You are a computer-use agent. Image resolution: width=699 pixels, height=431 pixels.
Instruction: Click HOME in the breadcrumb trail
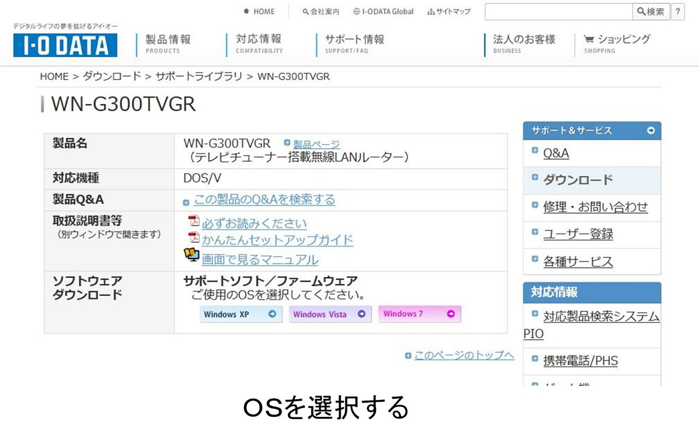(x=54, y=76)
